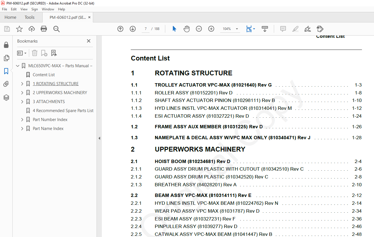
Task: Expand the 3 ATTACHMENTS bookmark
Action: (22, 102)
